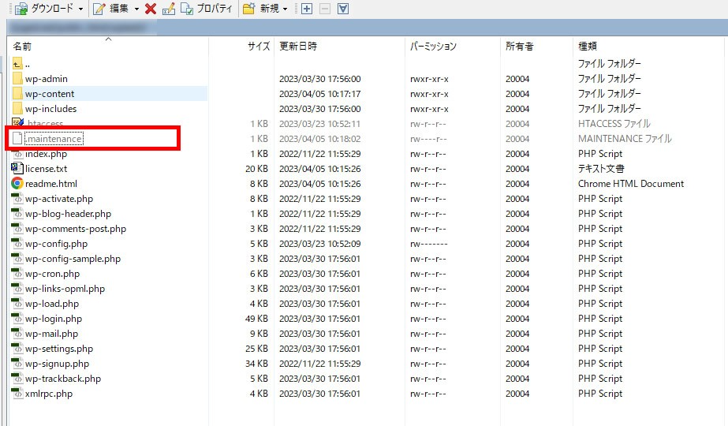Click the ダウンロード (Download) button

tap(44, 9)
